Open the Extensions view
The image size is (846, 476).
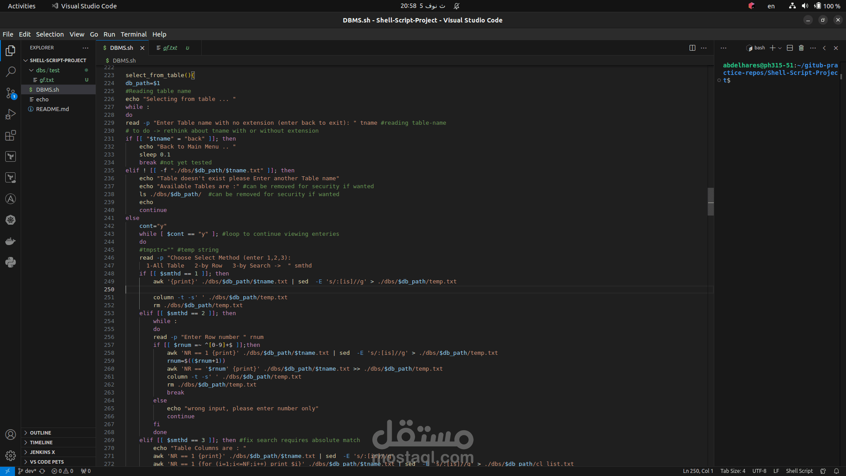11,135
